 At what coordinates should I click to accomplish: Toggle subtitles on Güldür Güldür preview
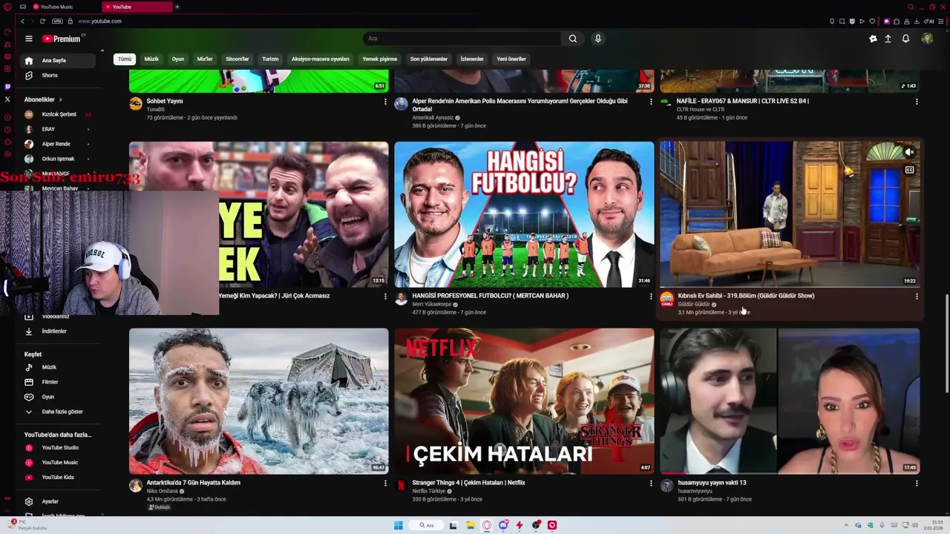click(x=909, y=170)
